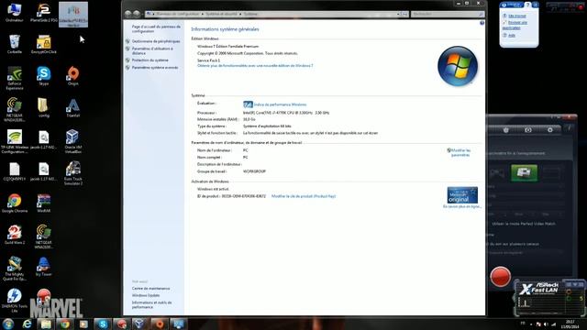Open the media player taskbar button
Image resolution: width=587 pixels, height=330 pixels.
[83, 324]
